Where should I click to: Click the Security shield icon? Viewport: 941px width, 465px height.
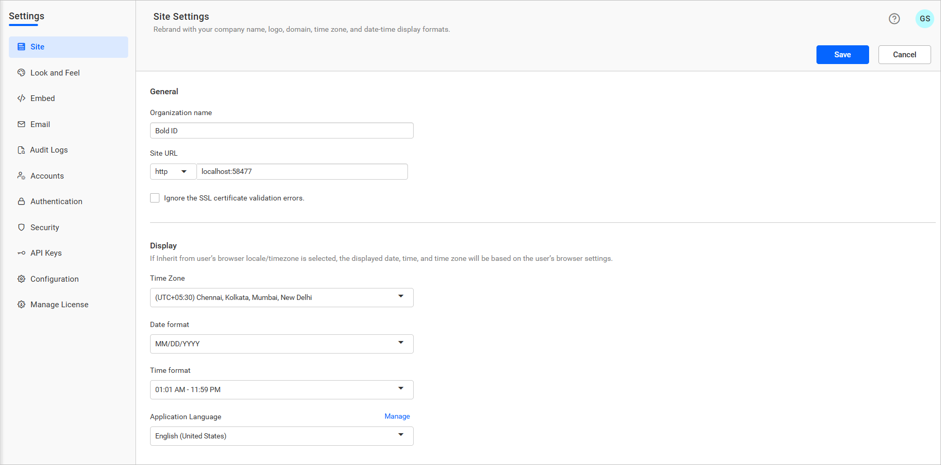point(21,228)
